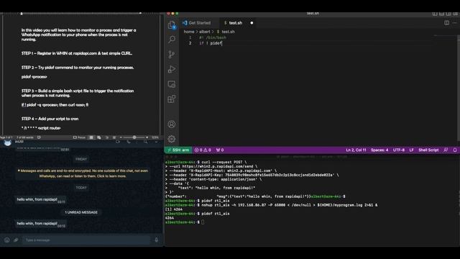The width and height of the screenshot is (460, 259).
Task: Change indentation via Spaces: 4
Action: [x=379, y=150]
